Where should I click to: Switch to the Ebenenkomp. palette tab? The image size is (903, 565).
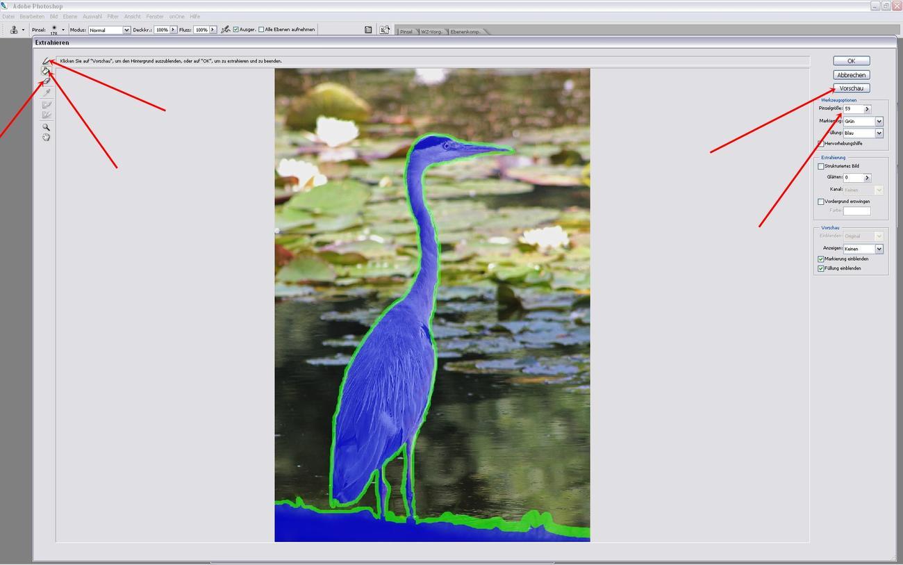pos(465,31)
